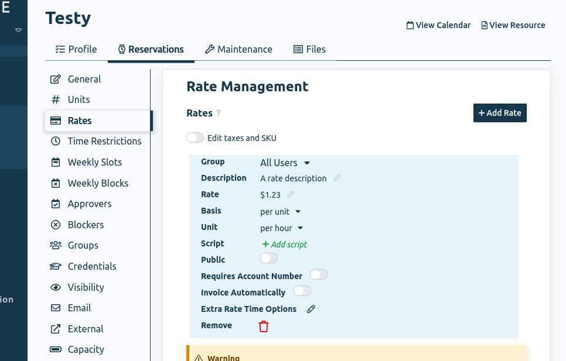Turn on Requires Account Number switch
Image resolution: width=566 pixels, height=361 pixels.
318,274
